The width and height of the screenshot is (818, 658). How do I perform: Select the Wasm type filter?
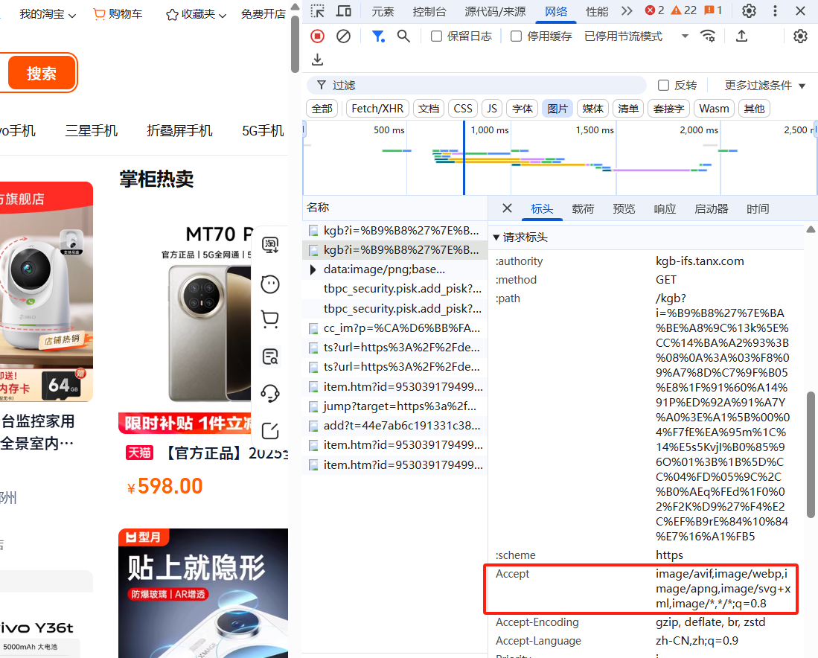point(714,109)
